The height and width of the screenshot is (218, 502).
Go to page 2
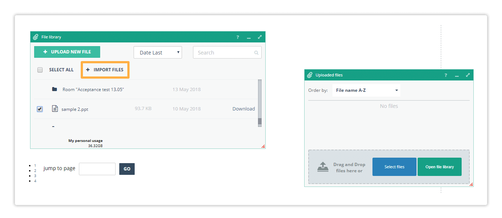pos(35,170)
